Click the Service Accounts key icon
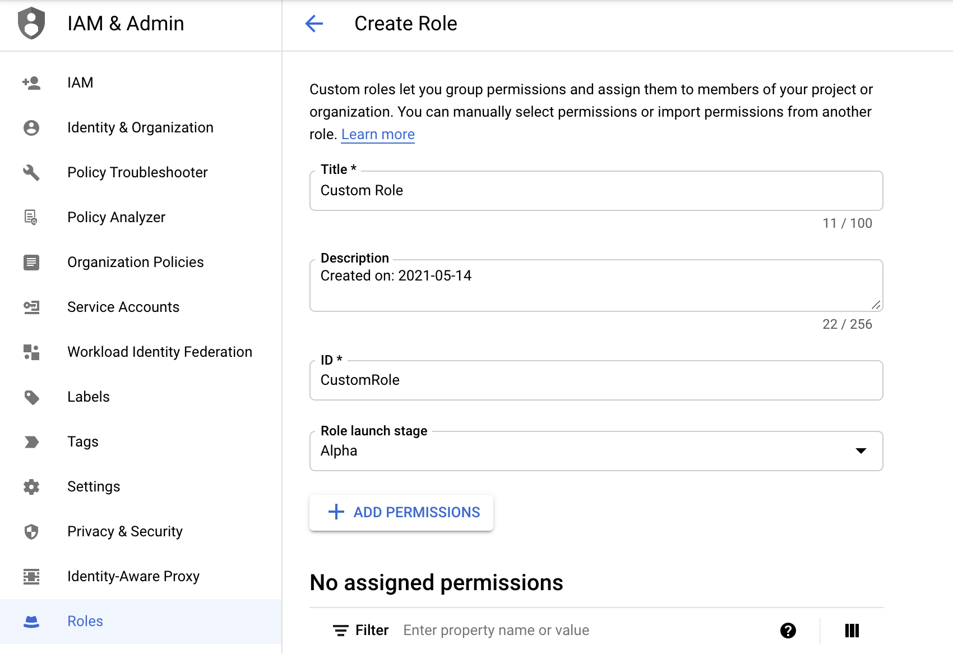The image size is (953, 653). tap(31, 307)
